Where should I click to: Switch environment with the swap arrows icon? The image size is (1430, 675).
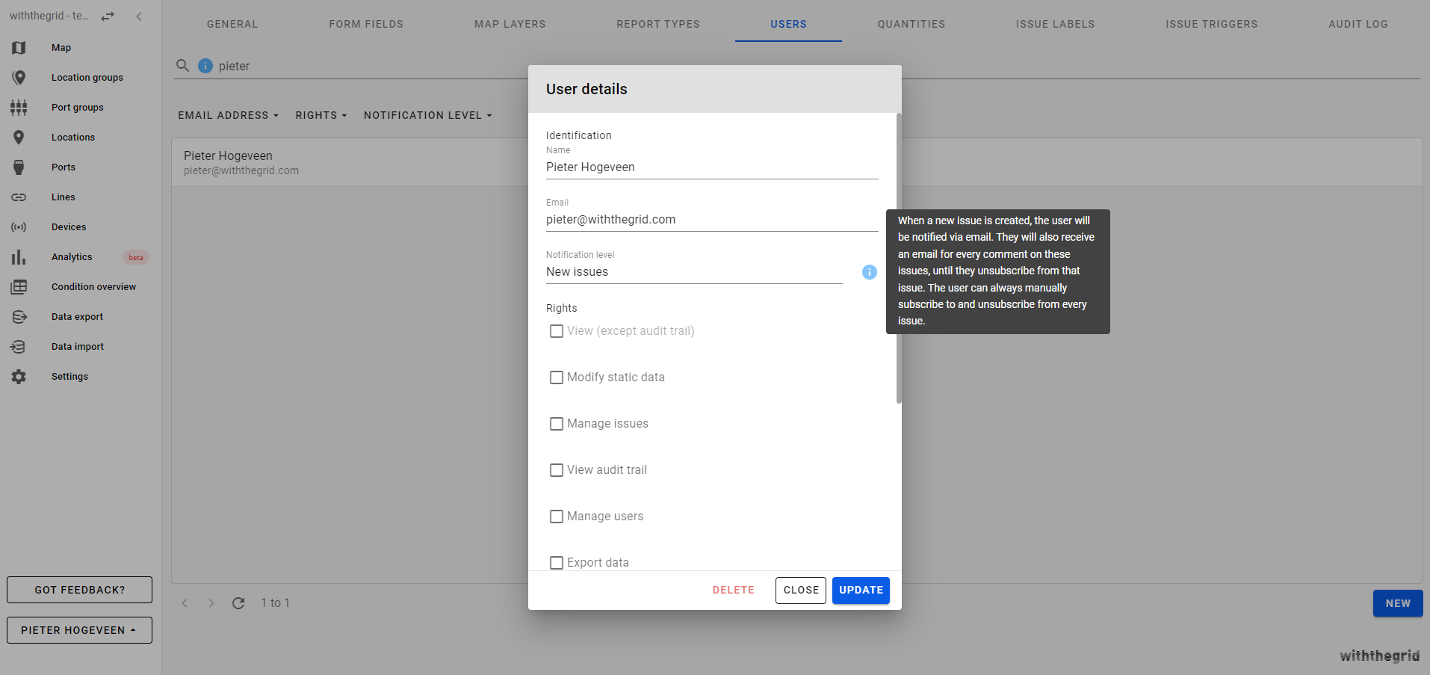click(108, 16)
